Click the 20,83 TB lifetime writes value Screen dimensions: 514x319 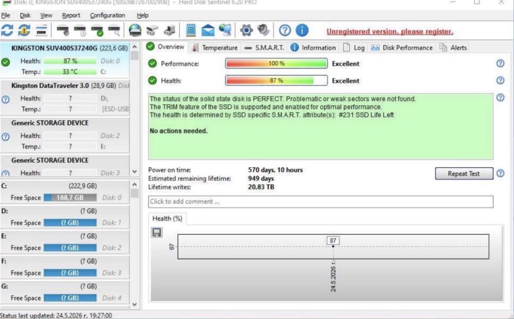261,187
